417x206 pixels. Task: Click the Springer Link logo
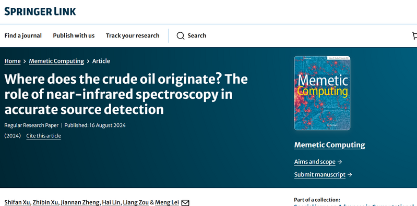coord(40,11)
